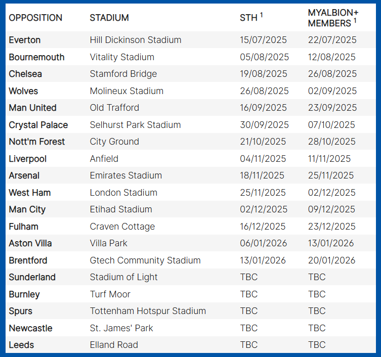Click Sunderland's STH TBC cell

pyautogui.click(x=249, y=277)
